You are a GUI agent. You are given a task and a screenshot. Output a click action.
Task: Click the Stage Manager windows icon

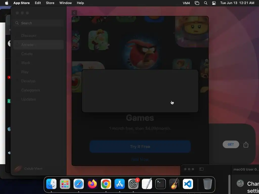click(197, 3)
